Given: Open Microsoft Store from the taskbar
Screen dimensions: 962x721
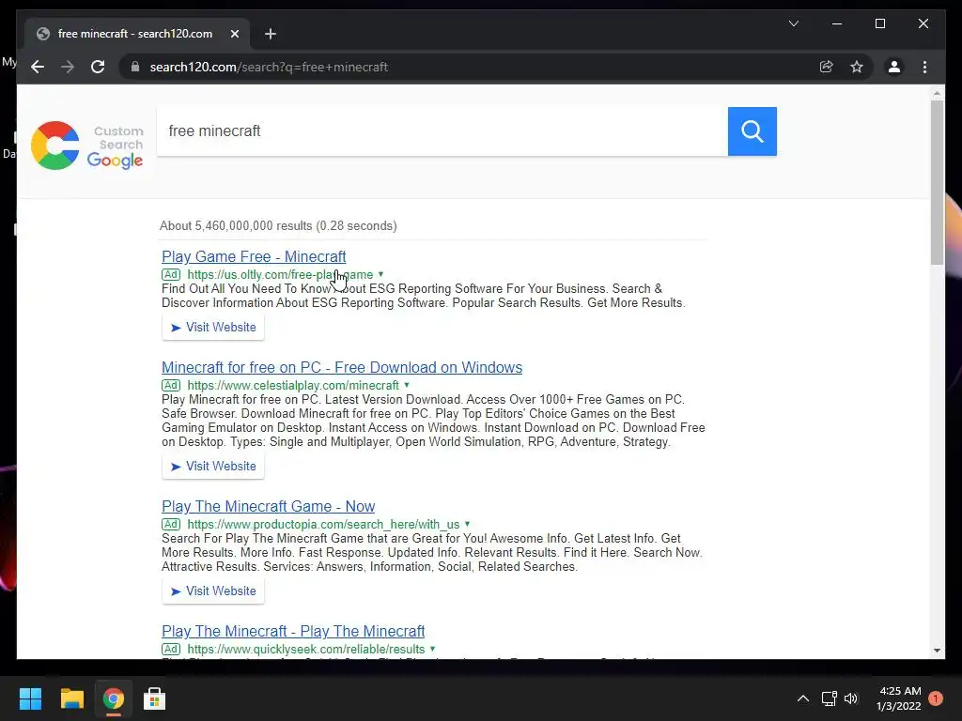Looking at the screenshot, I should pos(155,698).
